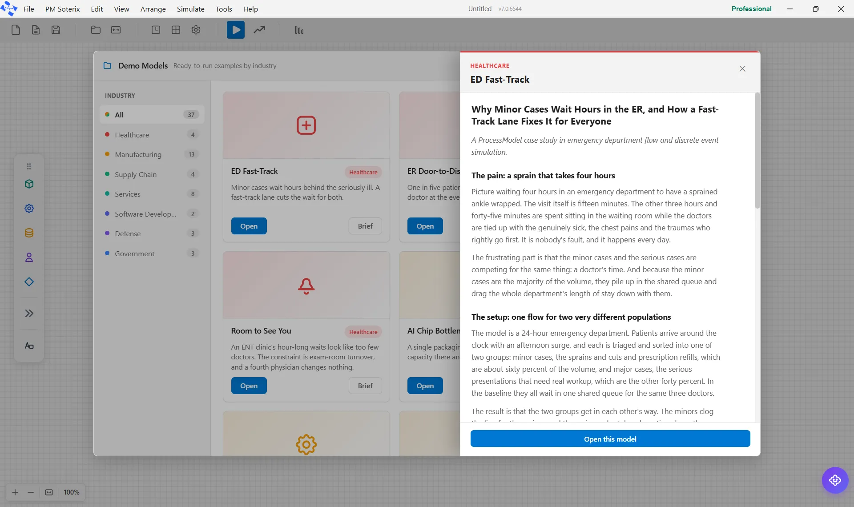
Task: Select the purple person resource tool
Action: (x=29, y=257)
